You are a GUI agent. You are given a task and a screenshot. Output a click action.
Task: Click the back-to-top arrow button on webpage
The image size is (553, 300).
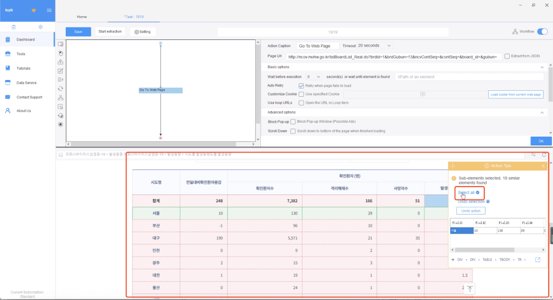coord(470,289)
